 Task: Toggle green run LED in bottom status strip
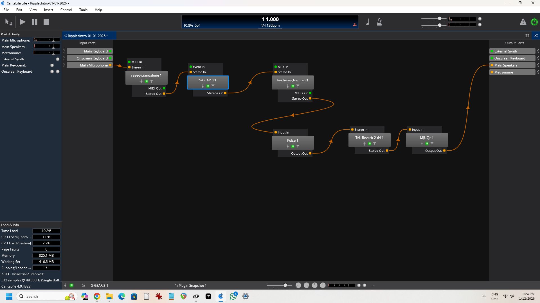pyautogui.click(x=71, y=285)
